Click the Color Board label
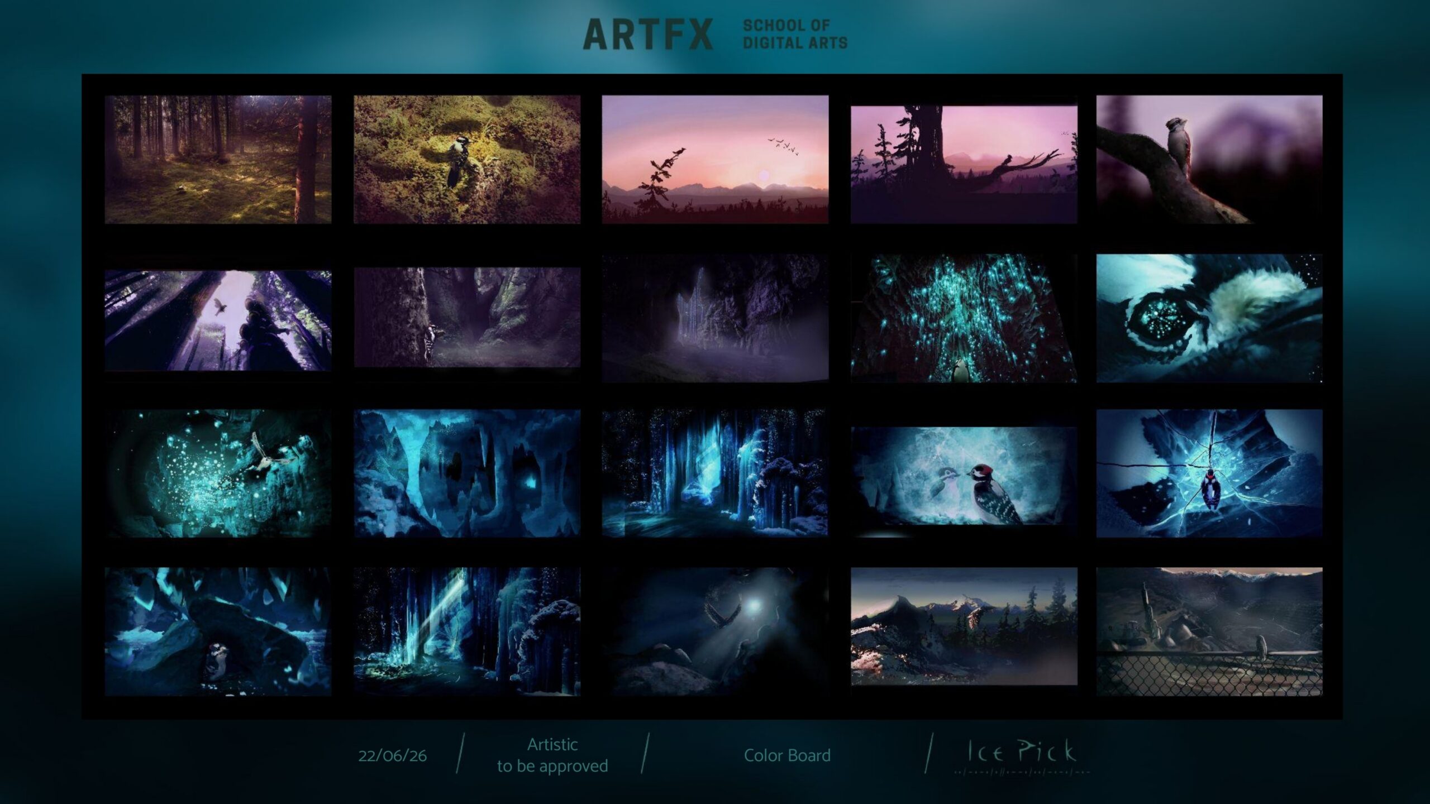 (x=787, y=755)
